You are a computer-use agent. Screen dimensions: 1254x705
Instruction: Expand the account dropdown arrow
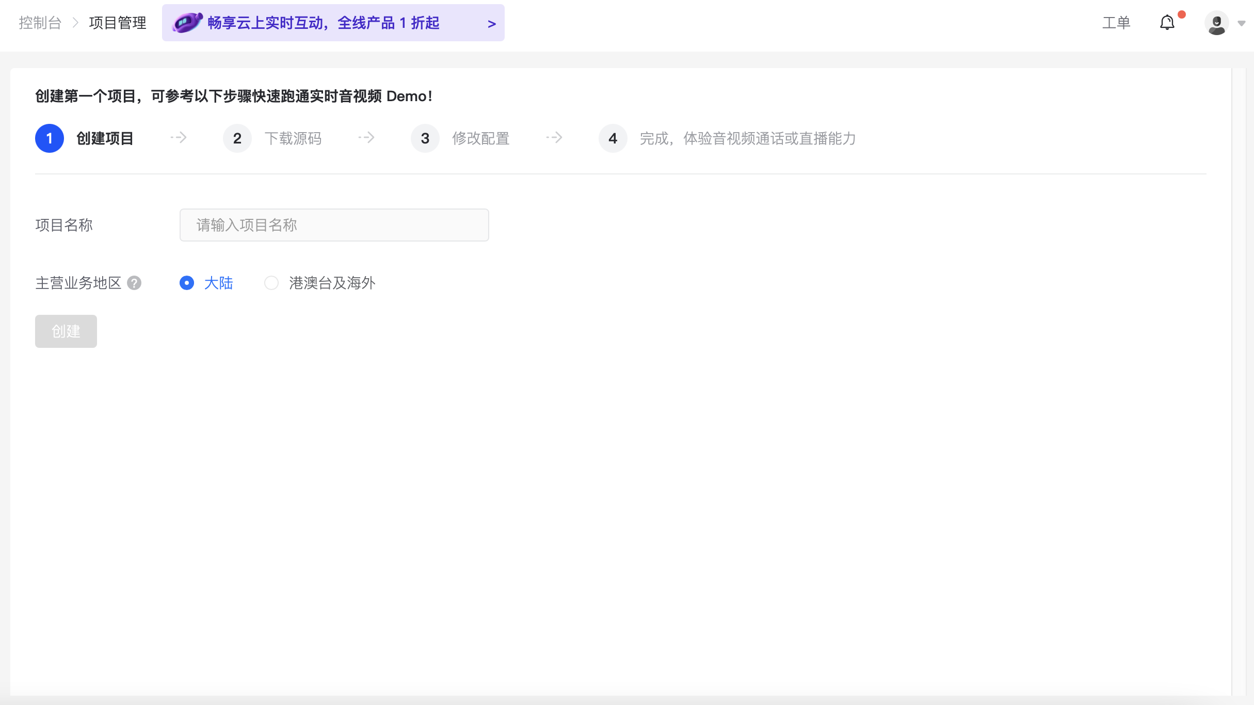click(x=1242, y=23)
